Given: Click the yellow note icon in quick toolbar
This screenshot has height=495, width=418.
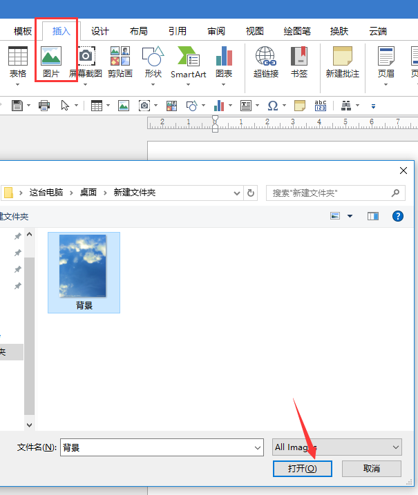Looking at the screenshot, I should click(300, 106).
